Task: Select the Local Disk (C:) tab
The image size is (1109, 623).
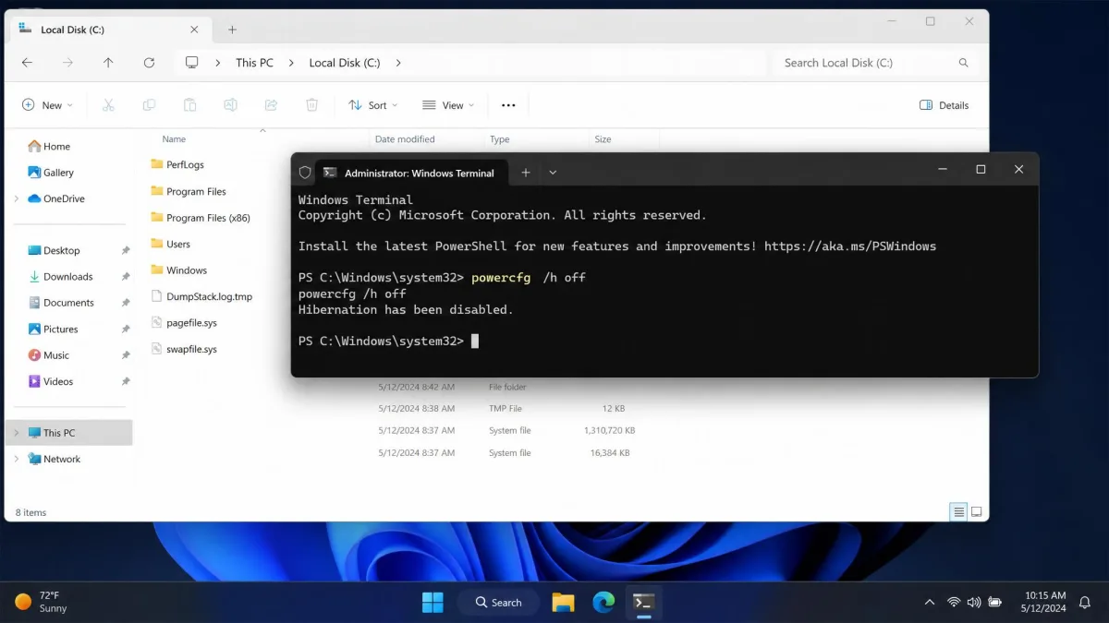Action: [112, 30]
